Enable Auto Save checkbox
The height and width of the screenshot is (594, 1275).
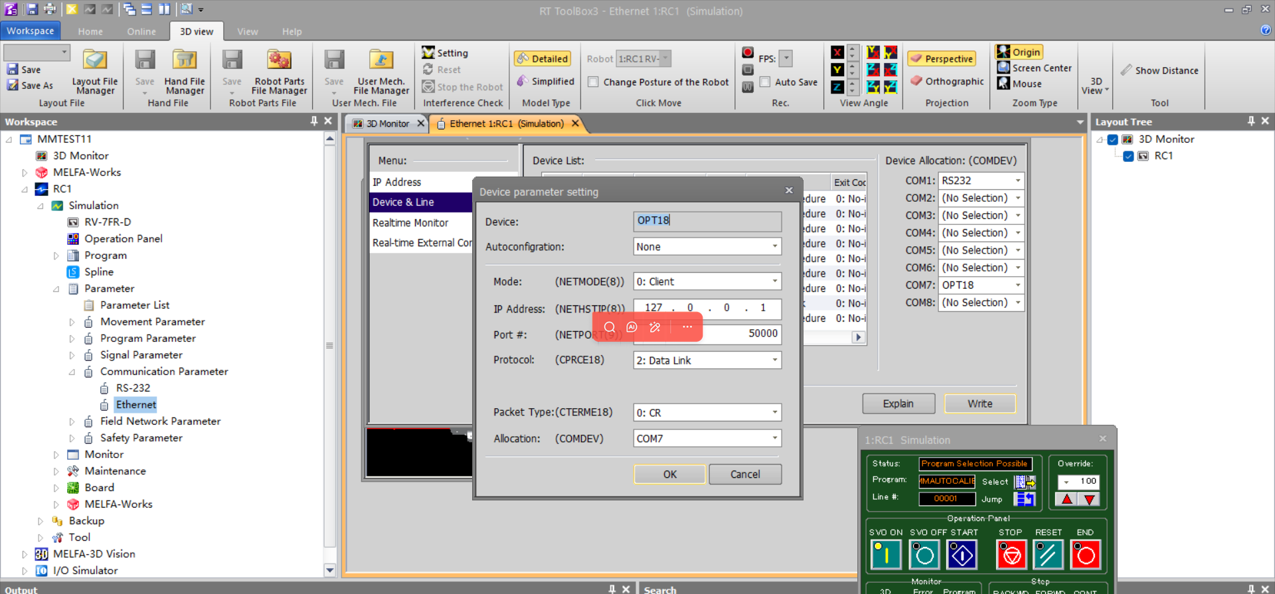point(765,82)
